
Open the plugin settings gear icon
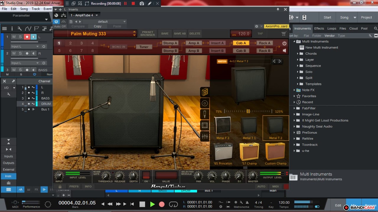click(256, 26)
